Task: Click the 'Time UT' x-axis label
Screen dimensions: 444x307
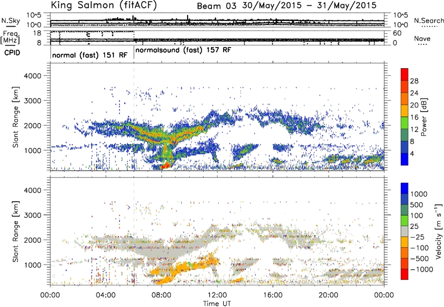Action: [x=217, y=304]
